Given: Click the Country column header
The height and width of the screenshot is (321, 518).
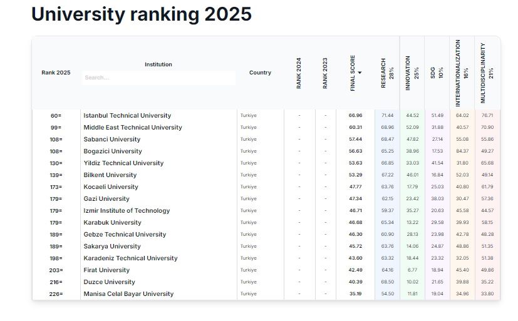Looking at the screenshot, I should click(x=260, y=73).
